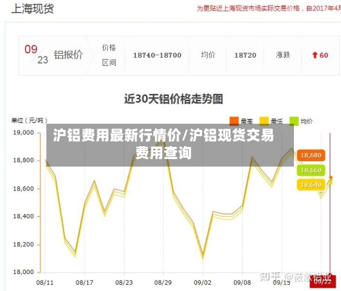Click the 18,800 y-axis label
This screenshot has height=291, width=341.
[x=23, y=160]
